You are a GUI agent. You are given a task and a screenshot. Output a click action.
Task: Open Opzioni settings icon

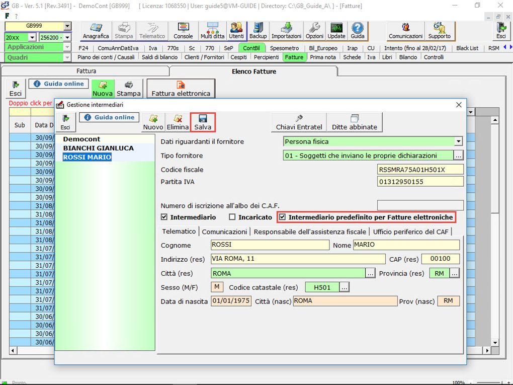(314, 31)
